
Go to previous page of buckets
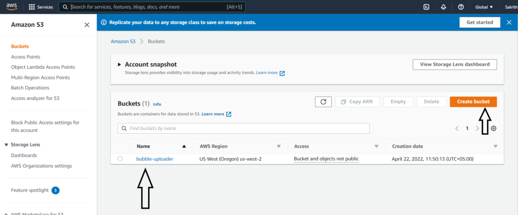[457, 128]
